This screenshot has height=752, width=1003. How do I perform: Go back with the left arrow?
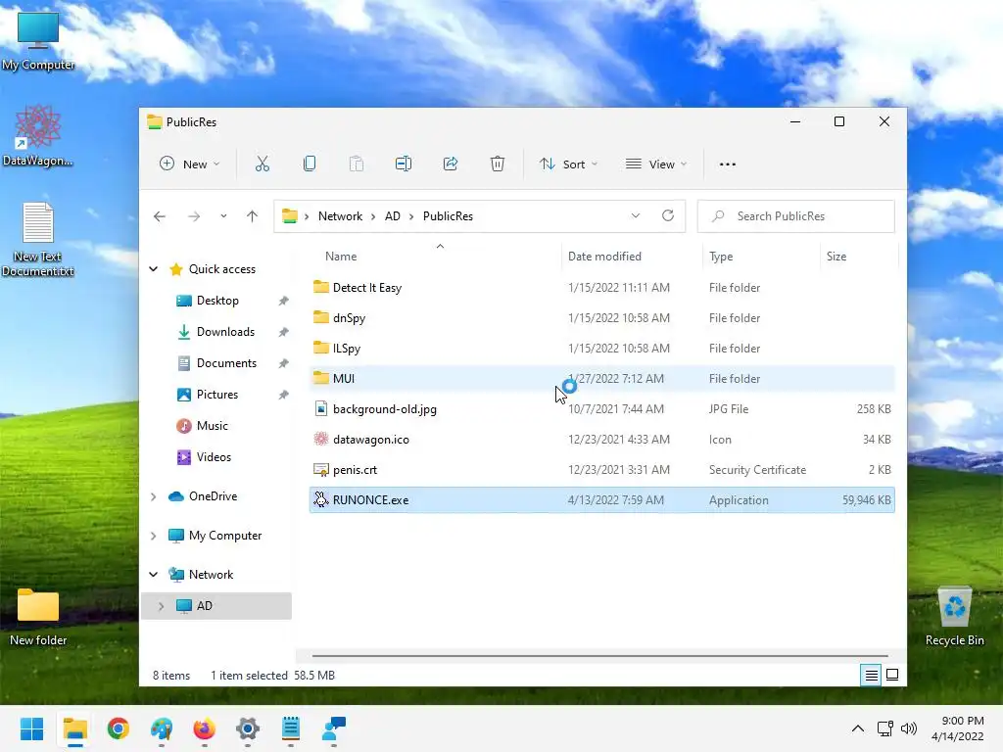click(x=160, y=216)
